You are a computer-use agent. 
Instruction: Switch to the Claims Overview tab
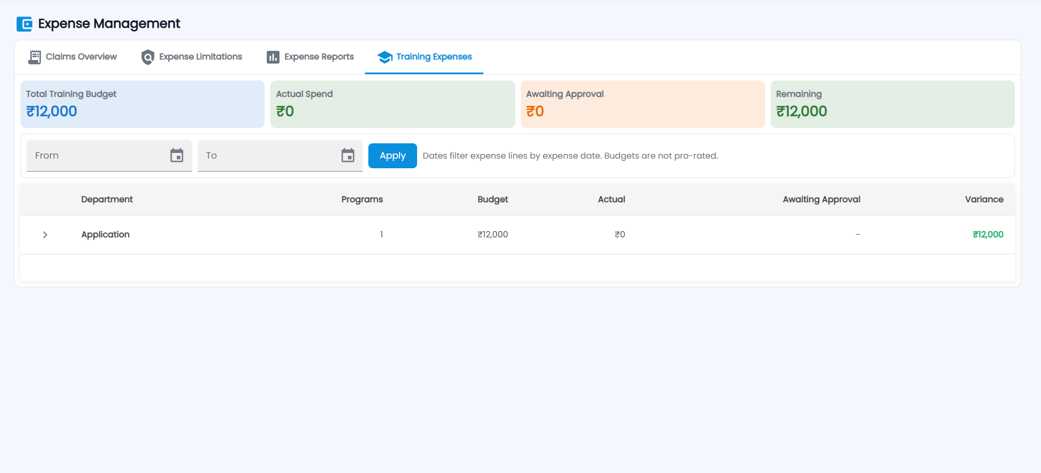(73, 57)
